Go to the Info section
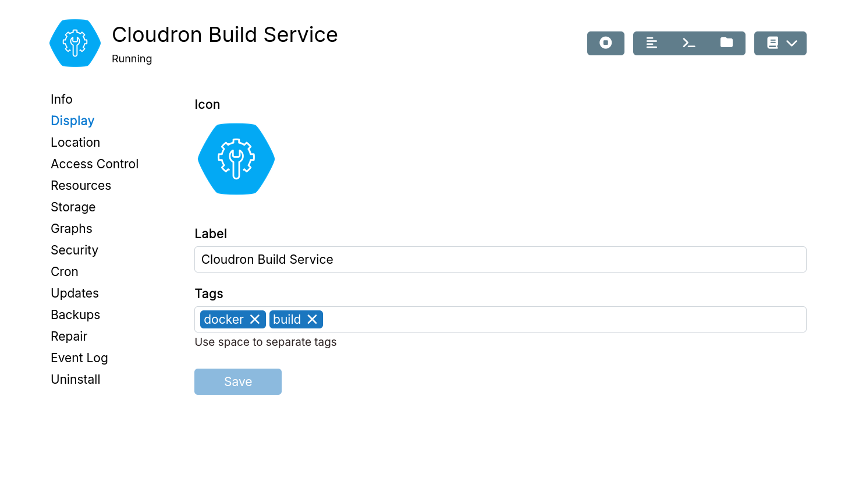859x481 pixels. tap(62, 99)
